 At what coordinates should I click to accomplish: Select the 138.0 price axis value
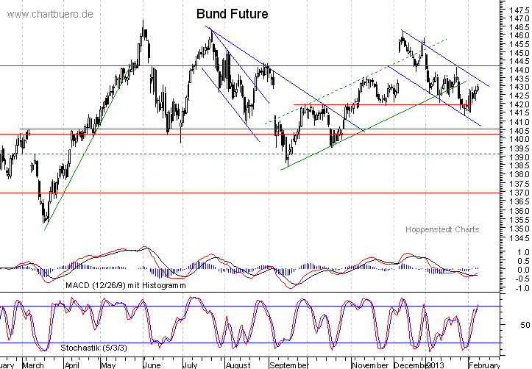519,174
